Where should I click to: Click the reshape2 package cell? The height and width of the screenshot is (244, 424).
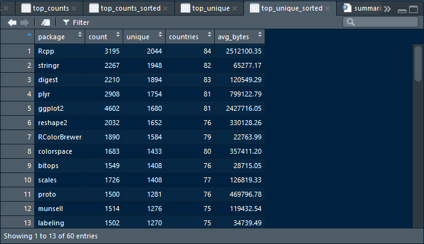(x=60, y=123)
